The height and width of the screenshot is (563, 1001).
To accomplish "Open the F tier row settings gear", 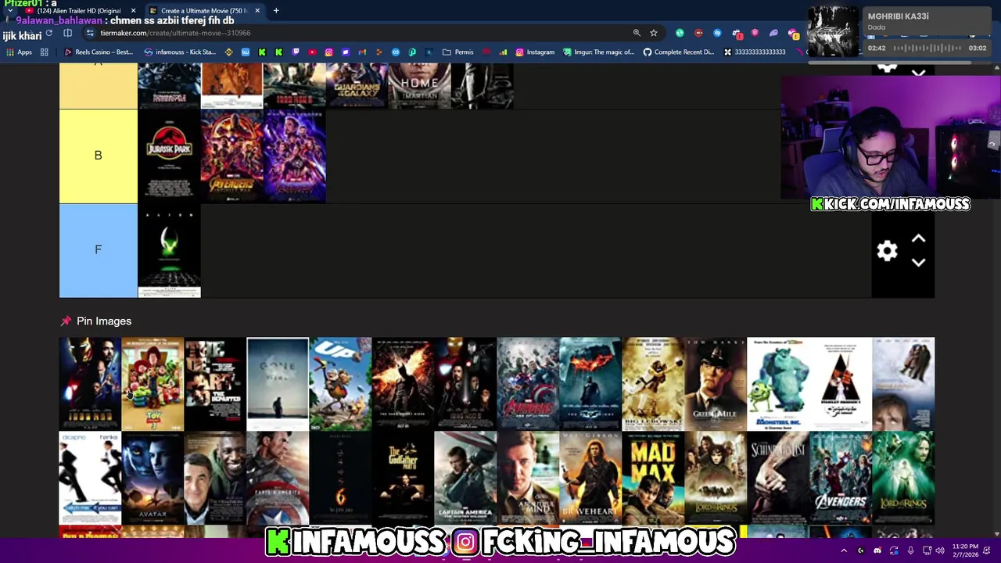I will [x=887, y=251].
